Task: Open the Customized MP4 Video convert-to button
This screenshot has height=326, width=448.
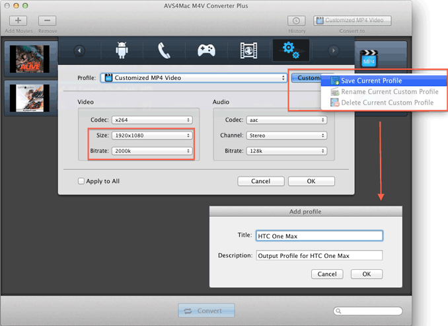Action: tap(352, 20)
